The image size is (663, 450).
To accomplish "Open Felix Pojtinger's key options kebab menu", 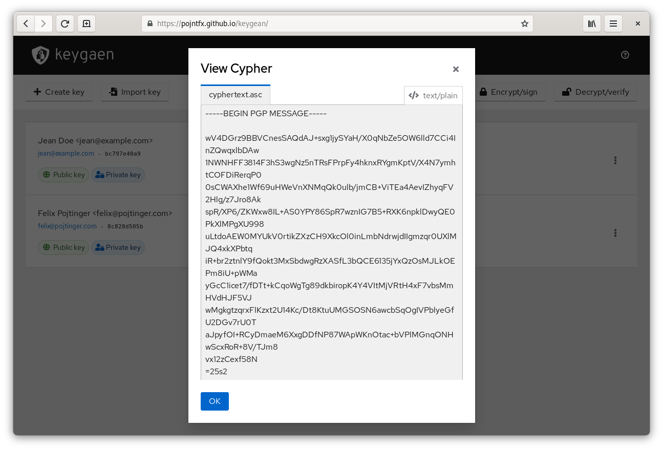I will [615, 233].
